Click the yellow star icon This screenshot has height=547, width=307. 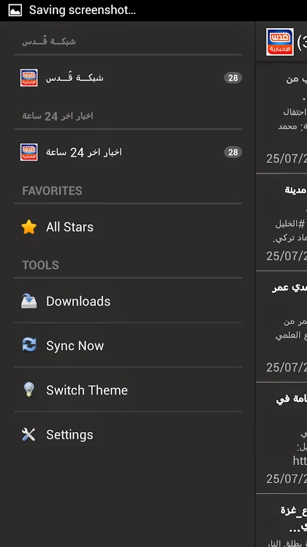[29, 227]
